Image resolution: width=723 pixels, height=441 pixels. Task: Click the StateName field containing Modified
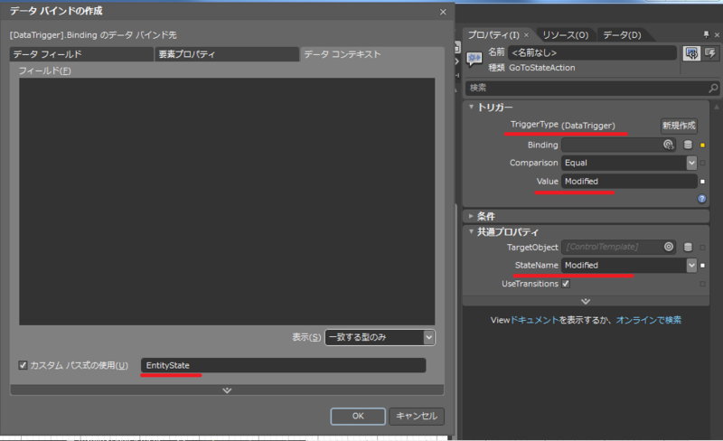pos(624,266)
